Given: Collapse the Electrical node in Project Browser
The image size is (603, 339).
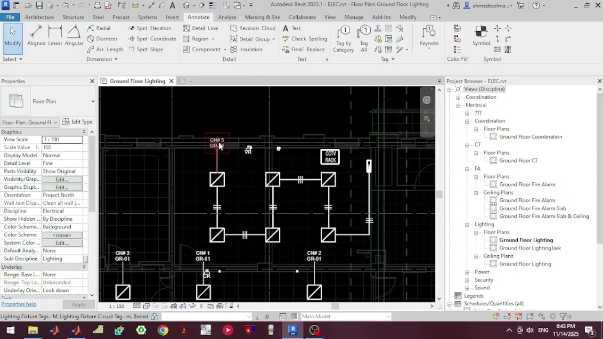Looking at the screenshot, I should [x=458, y=105].
